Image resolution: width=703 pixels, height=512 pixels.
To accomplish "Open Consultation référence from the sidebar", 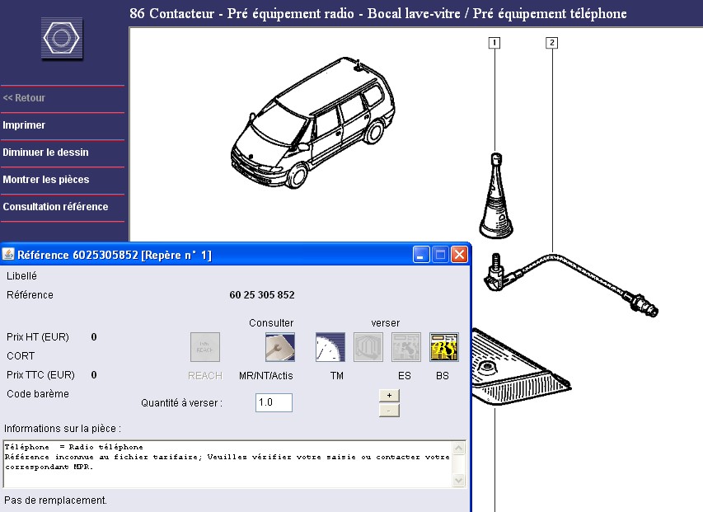I will [x=55, y=207].
